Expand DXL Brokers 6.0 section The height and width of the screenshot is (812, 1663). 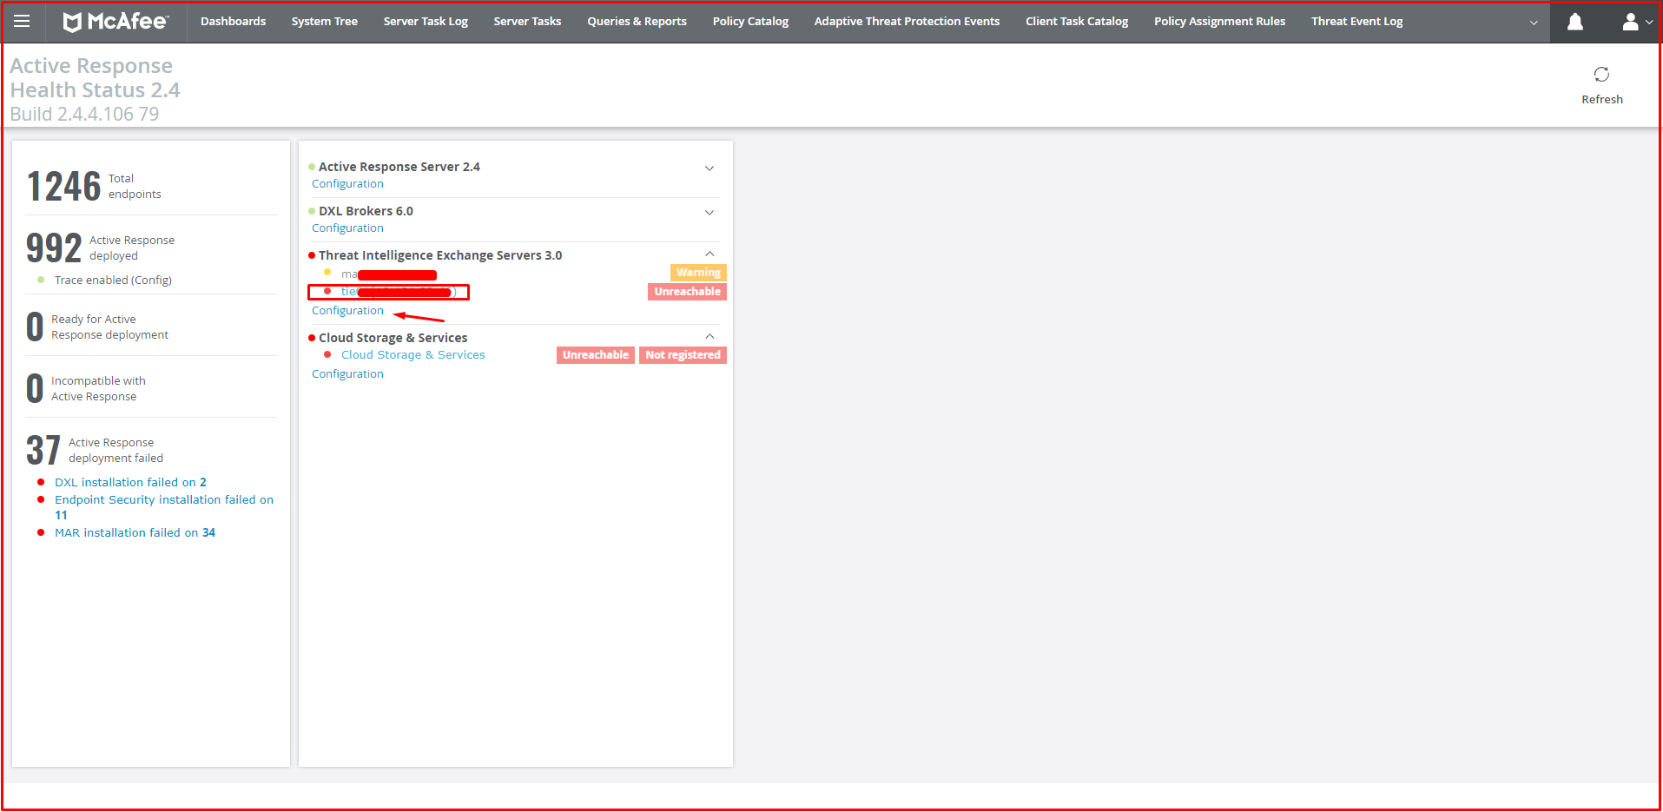click(709, 213)
